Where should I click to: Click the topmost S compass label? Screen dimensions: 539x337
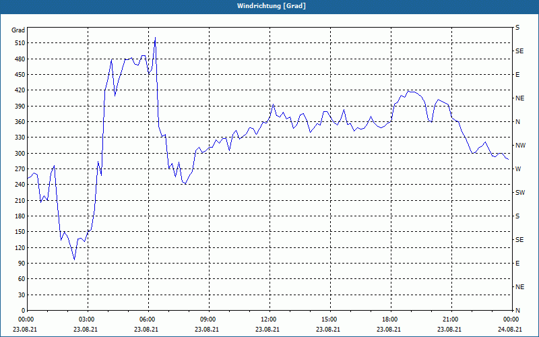(x=517, y=28)
